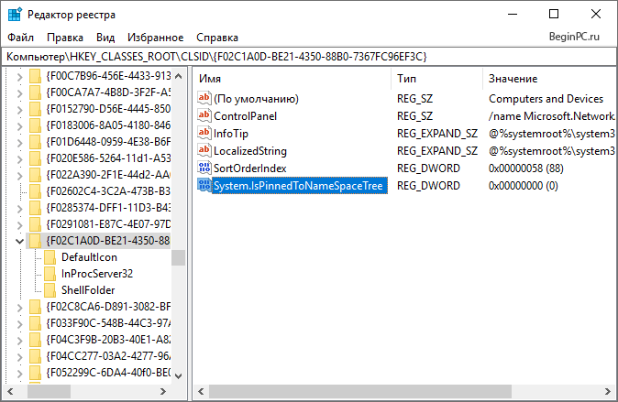Select the LocalizedString value name

(250, 151)
